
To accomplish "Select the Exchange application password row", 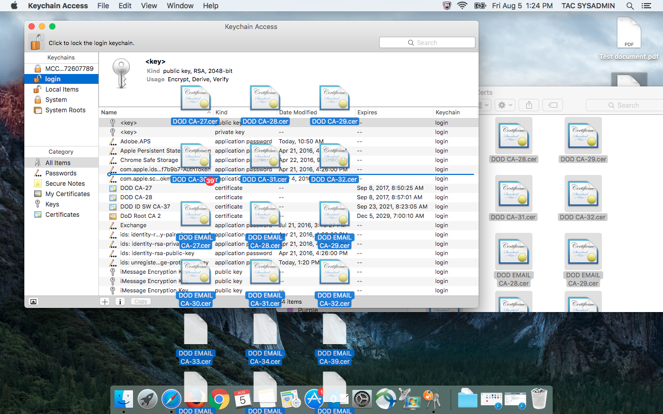I will click(x=289, y=225).
